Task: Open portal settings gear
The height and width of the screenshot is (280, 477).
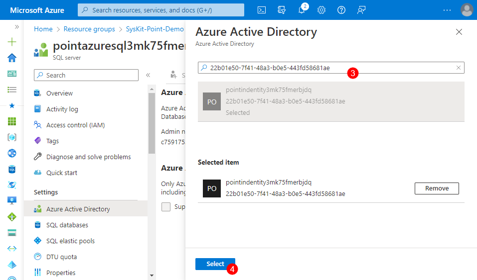Action: (321, 10)
